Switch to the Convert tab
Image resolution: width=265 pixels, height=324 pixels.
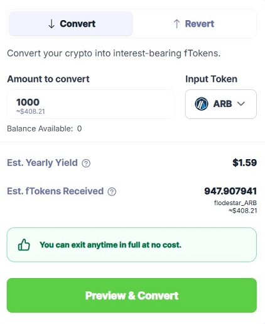[71, 24]
